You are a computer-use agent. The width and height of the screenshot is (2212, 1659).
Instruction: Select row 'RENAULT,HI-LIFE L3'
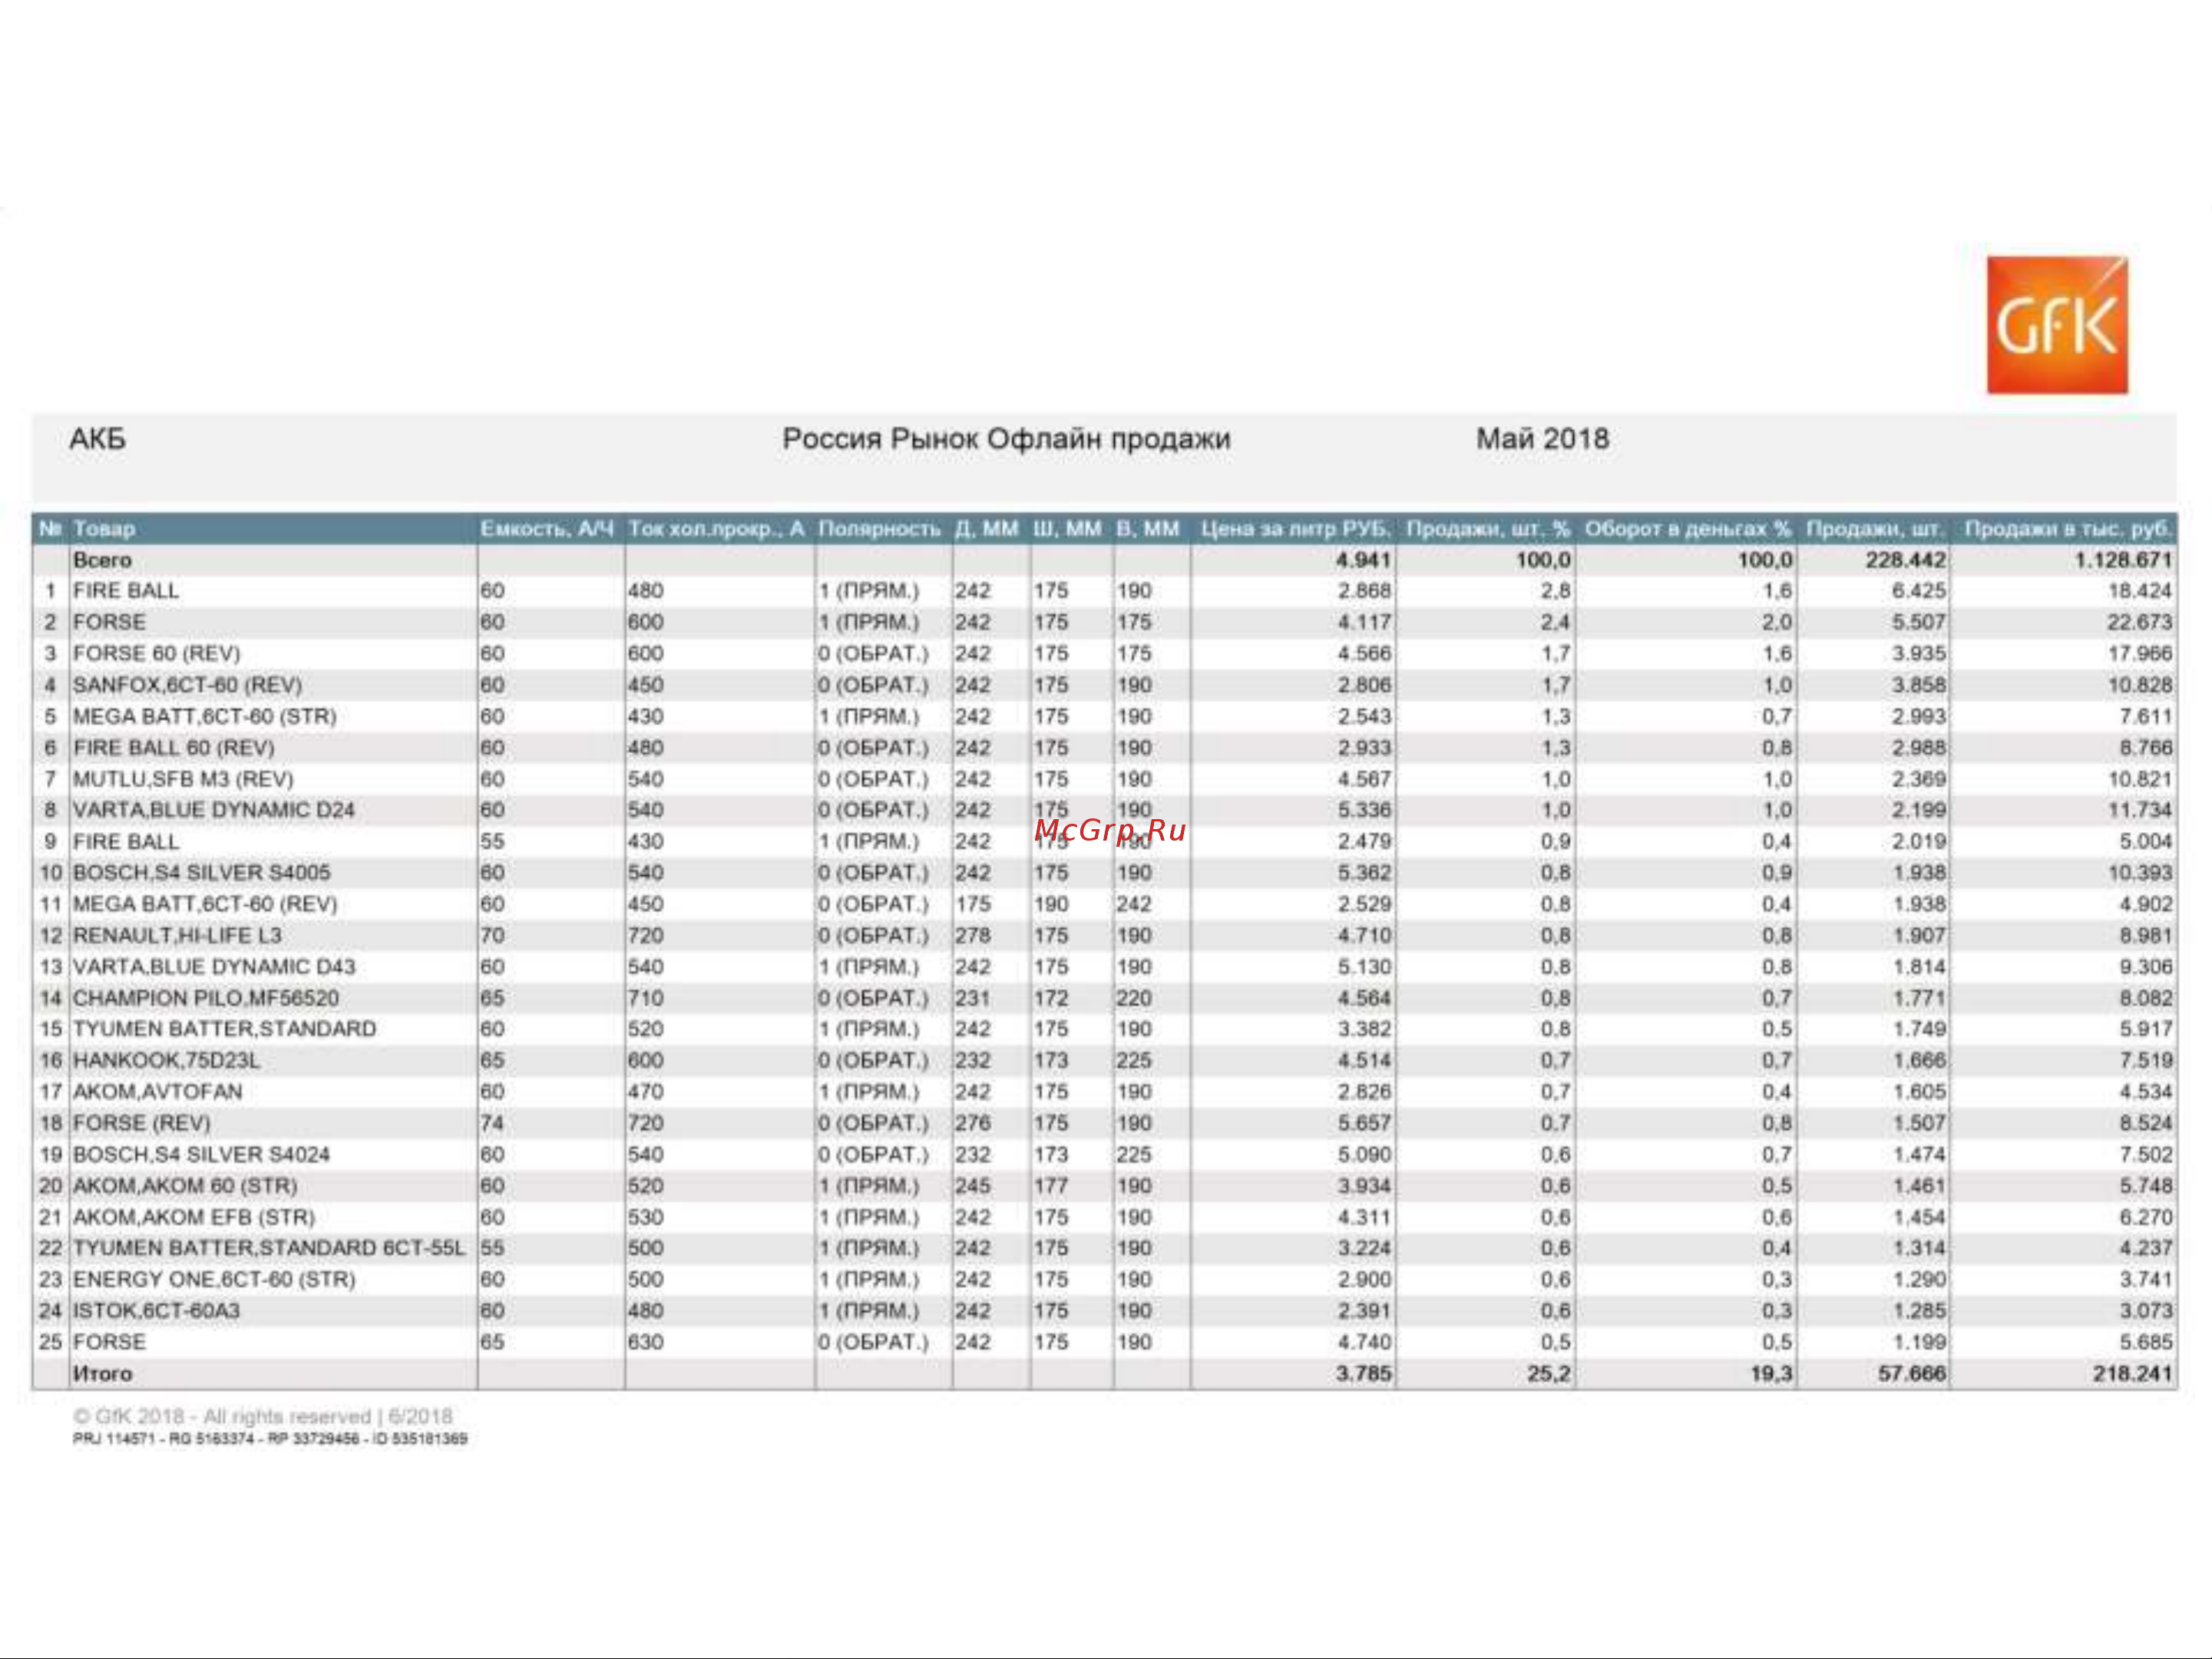pyautogui.click(x=1104, y=935)
